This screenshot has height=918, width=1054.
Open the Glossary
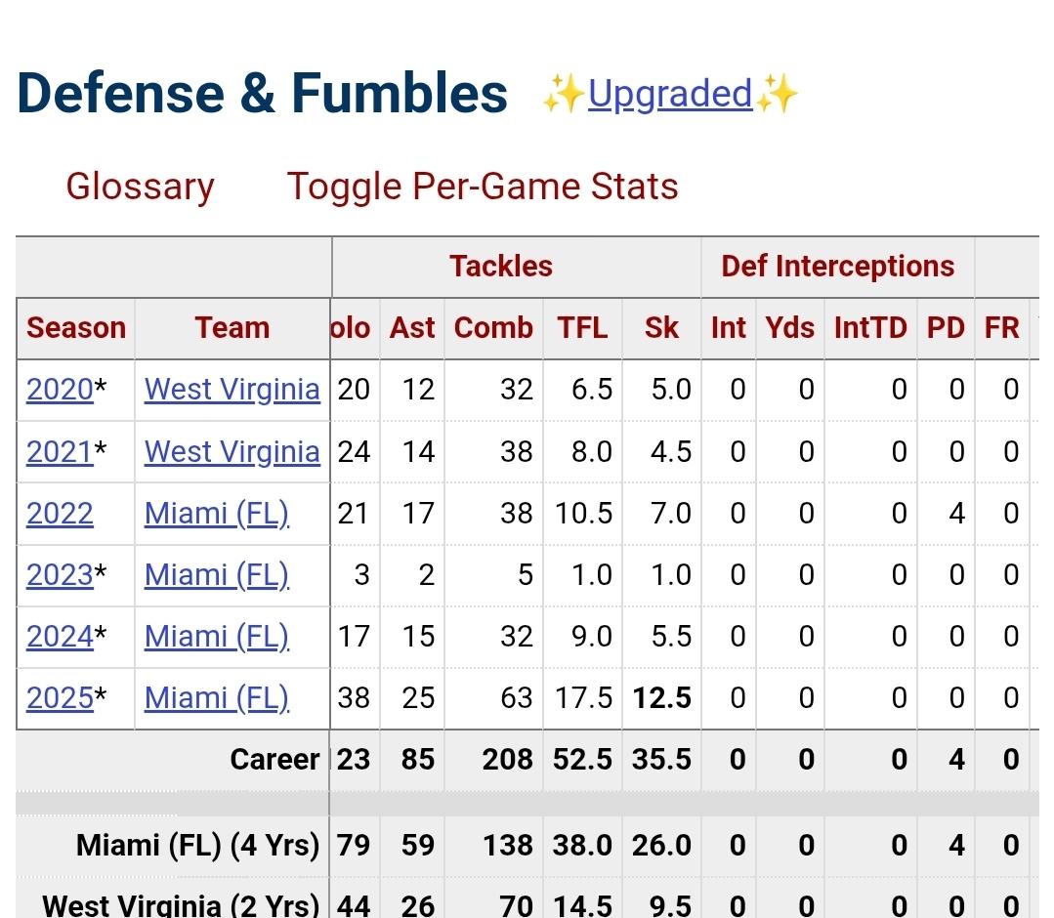[140, 186]
